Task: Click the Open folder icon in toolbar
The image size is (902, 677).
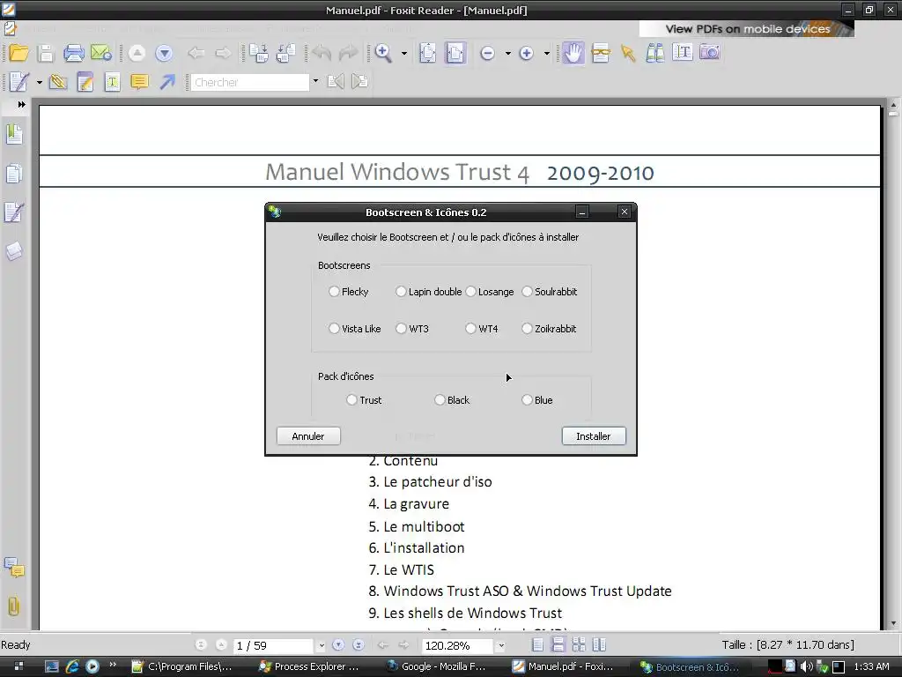Action: pyautogui.click(x=18, y=53)
